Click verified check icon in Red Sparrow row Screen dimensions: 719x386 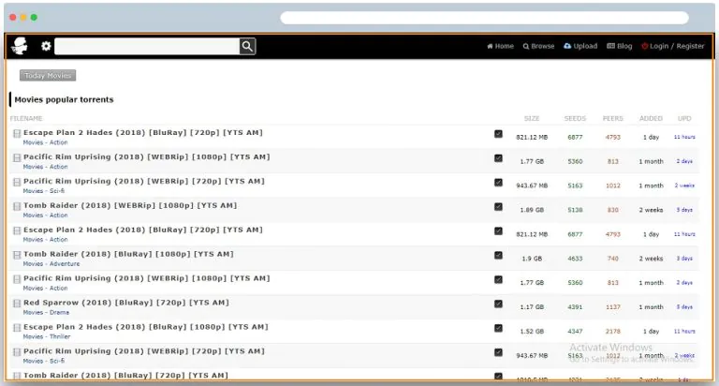coord(498,304)
